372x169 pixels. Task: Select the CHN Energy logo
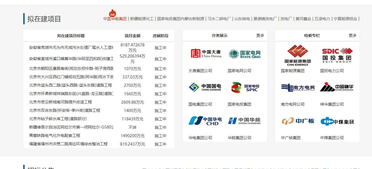tap(298, 55)
